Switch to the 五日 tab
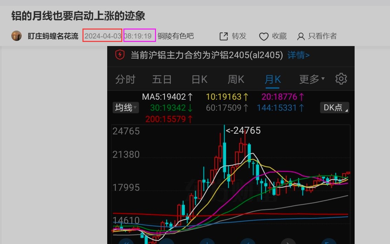Screen dimensions: 390x244 [x=162, y=79]
